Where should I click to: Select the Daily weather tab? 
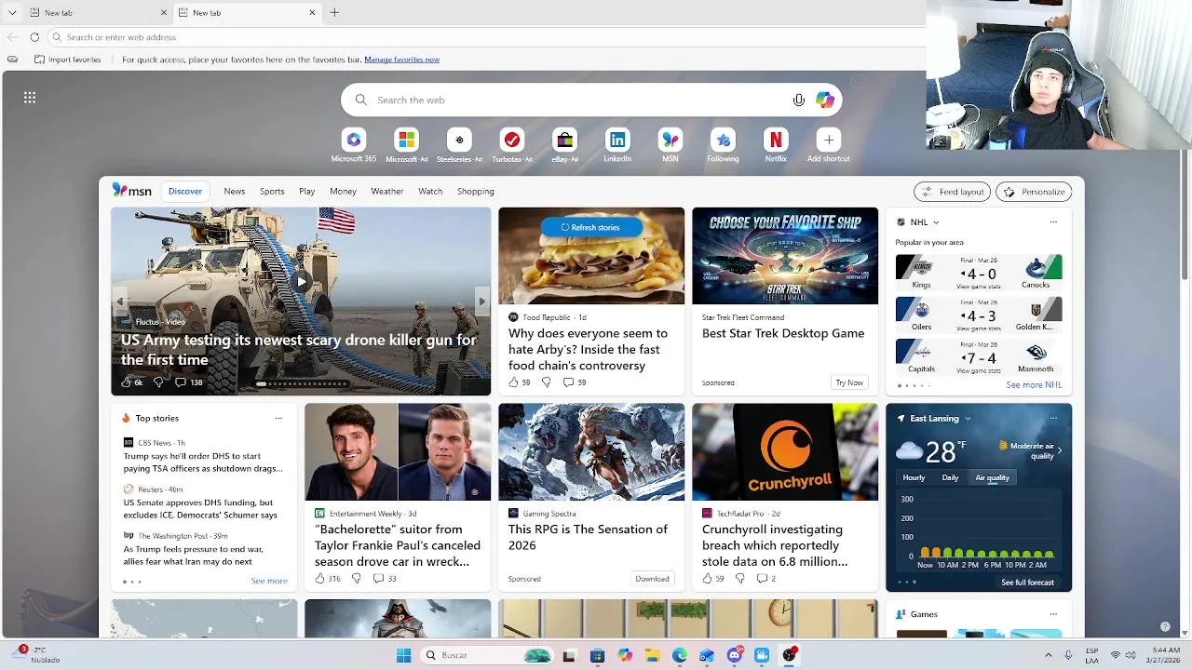(950, 477)
